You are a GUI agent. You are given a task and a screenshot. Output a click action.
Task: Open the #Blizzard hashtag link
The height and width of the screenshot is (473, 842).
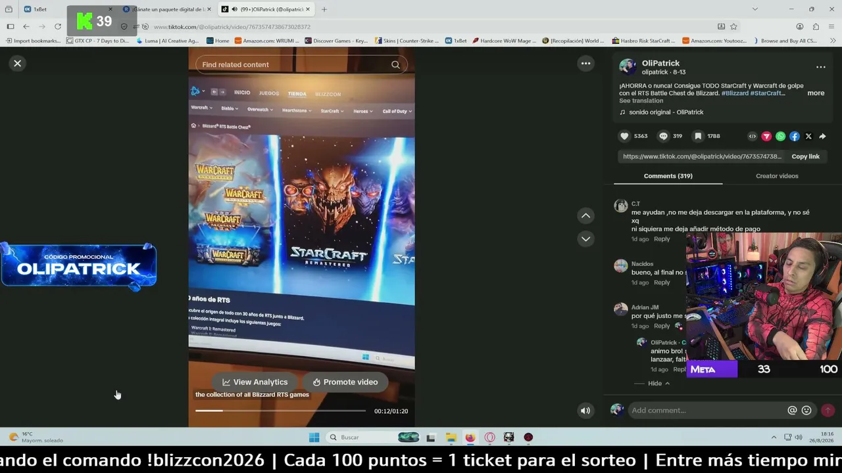tap(735, 93)
